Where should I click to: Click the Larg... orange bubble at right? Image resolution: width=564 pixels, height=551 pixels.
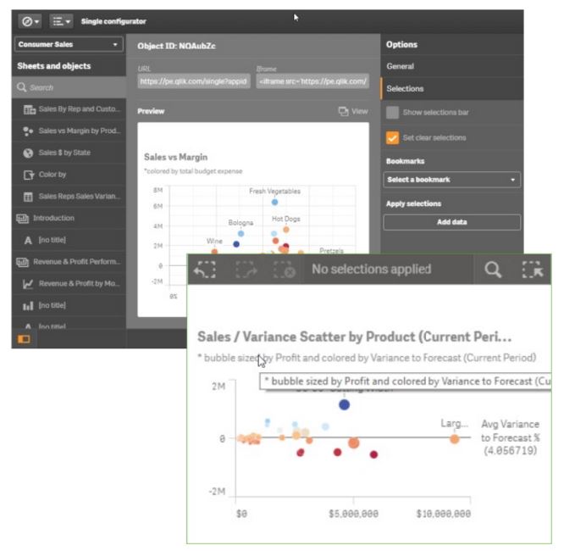click(x=455, y=439)
